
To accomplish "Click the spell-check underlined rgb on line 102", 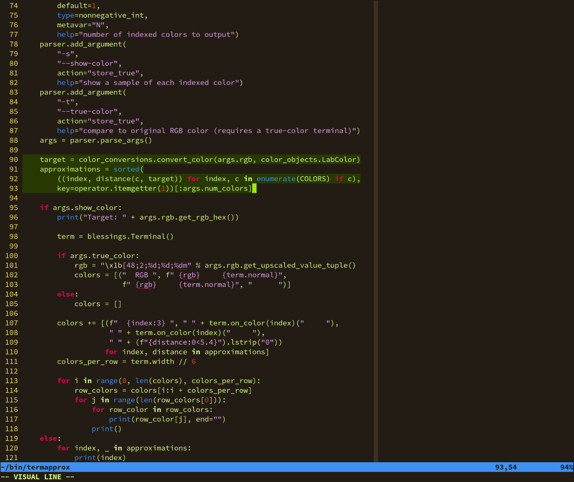I will click(x=189, y=275).
